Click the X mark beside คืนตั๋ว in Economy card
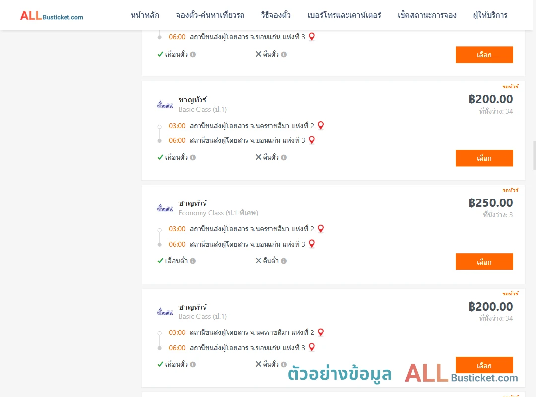 (259, 261)
